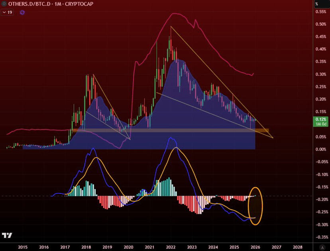Click the 2024 label on time axis
This screenshot has width=330, height=251.
pos(213,247)
